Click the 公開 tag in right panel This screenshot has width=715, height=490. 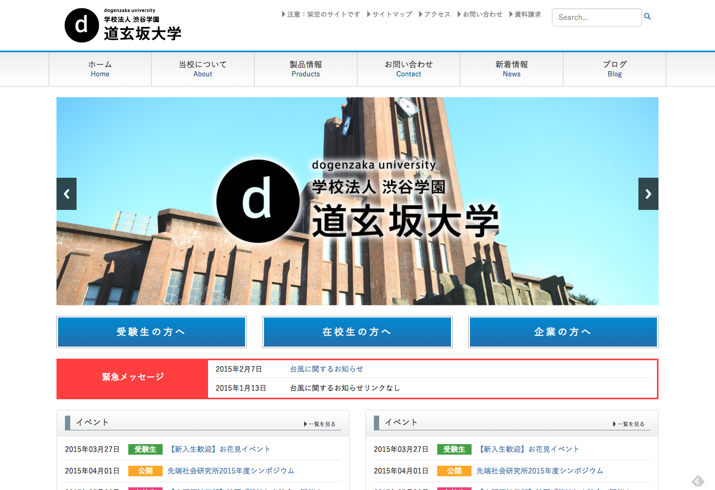(454, 471)
